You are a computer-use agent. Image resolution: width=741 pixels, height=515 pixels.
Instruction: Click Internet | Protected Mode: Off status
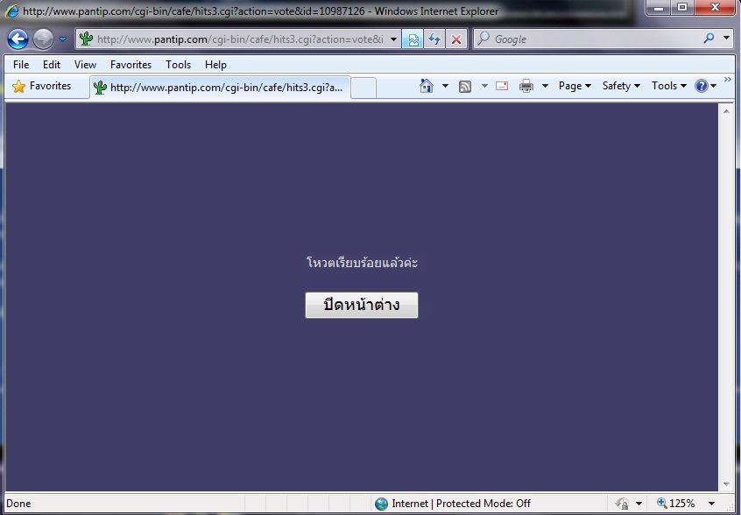(461, 504)
